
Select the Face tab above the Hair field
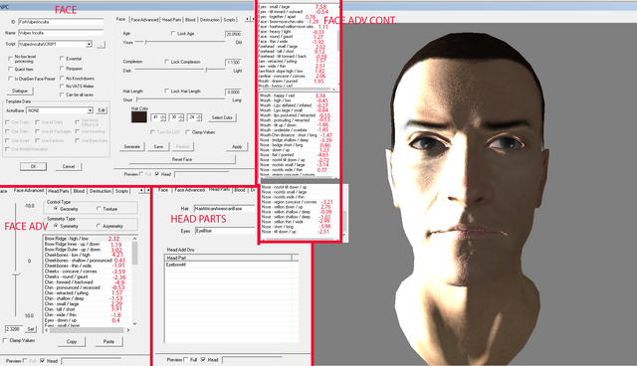pos(163,190)
